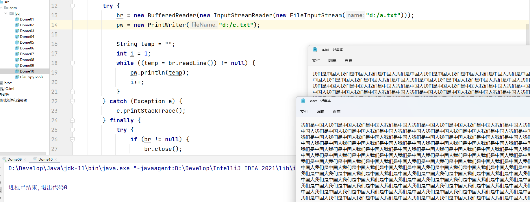The width and height of the screenshot is (530, 202).
Task: Click c.txt - 记事本 title text
Action: (320, 101)
